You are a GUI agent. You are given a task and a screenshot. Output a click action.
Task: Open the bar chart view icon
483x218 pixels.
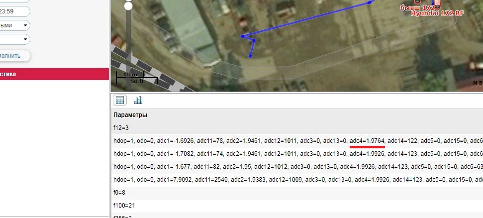tap(138, 100)
